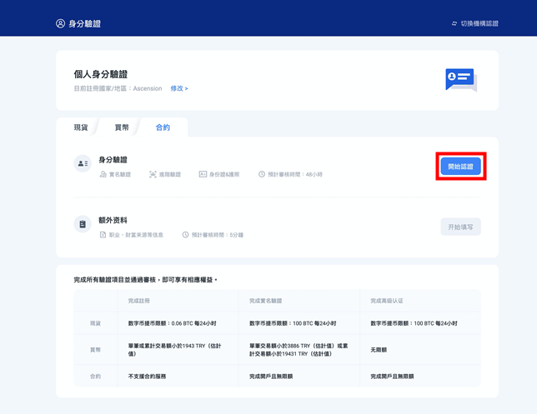Click the 开始填写 button
The height and width of the screenshot is (414, 537).
[x=460, y=227]
